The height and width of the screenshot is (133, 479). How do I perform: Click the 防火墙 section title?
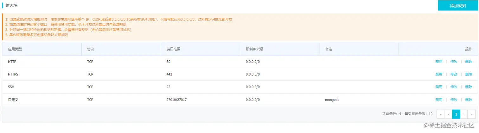click(11, 6)
